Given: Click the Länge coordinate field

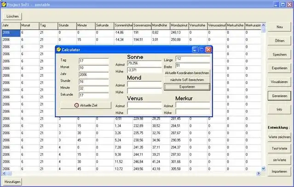Looking at the screenshot, I should pos(193,59).
